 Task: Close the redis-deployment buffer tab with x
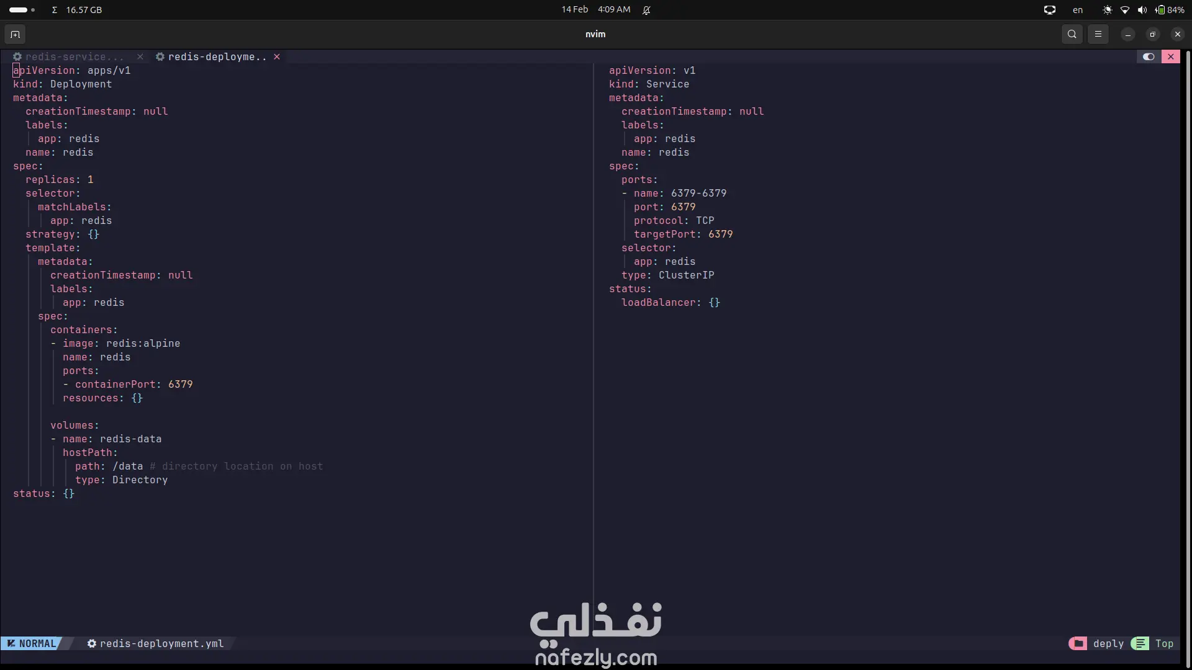coord(277,56)
